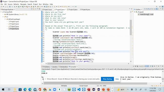This screenshot has height=92, width=164.
Task: Open the External Tools dropdown arrow
Action: pos(29,7)
